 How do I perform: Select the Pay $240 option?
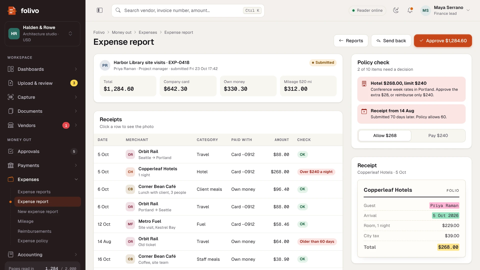[438, 135]
